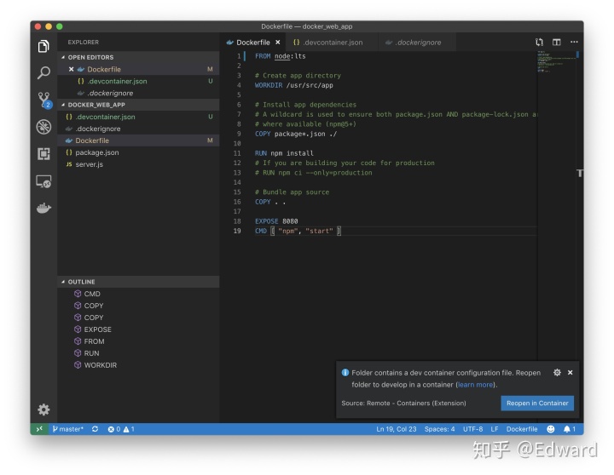This screenshot has width=614, height=475.
Task: Open .devcontainer.json in DOCKER_WEB_APP folder
Action: point(139,117)
